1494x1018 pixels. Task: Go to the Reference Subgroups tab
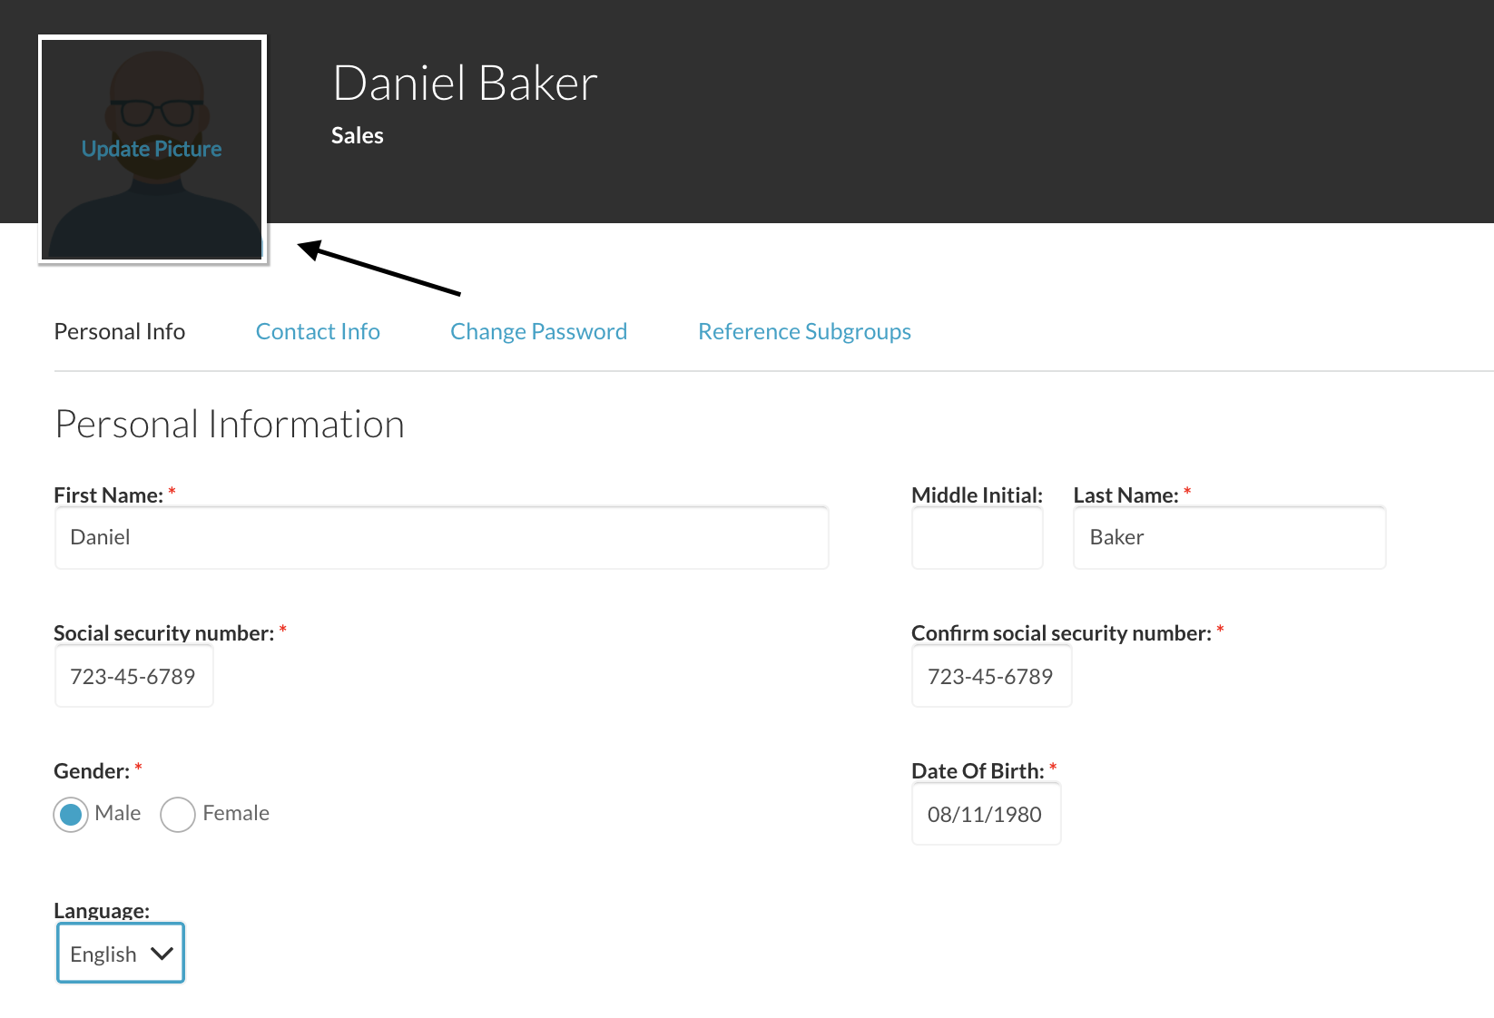click(804, 331)
